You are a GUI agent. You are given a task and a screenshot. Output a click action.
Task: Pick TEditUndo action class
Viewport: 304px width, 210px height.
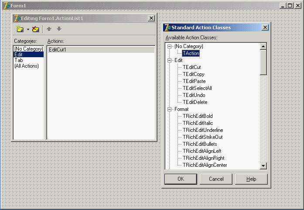click(194, 95)
